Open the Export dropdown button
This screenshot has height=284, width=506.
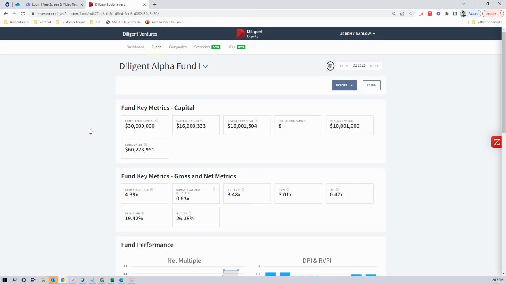tap(344, 85)
